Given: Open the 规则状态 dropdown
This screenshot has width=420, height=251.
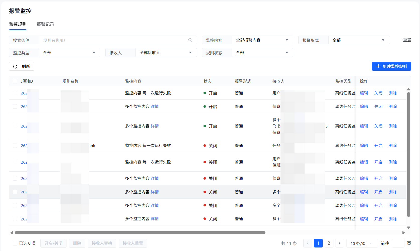Looking at the screenshot, I should click(262, 53).
